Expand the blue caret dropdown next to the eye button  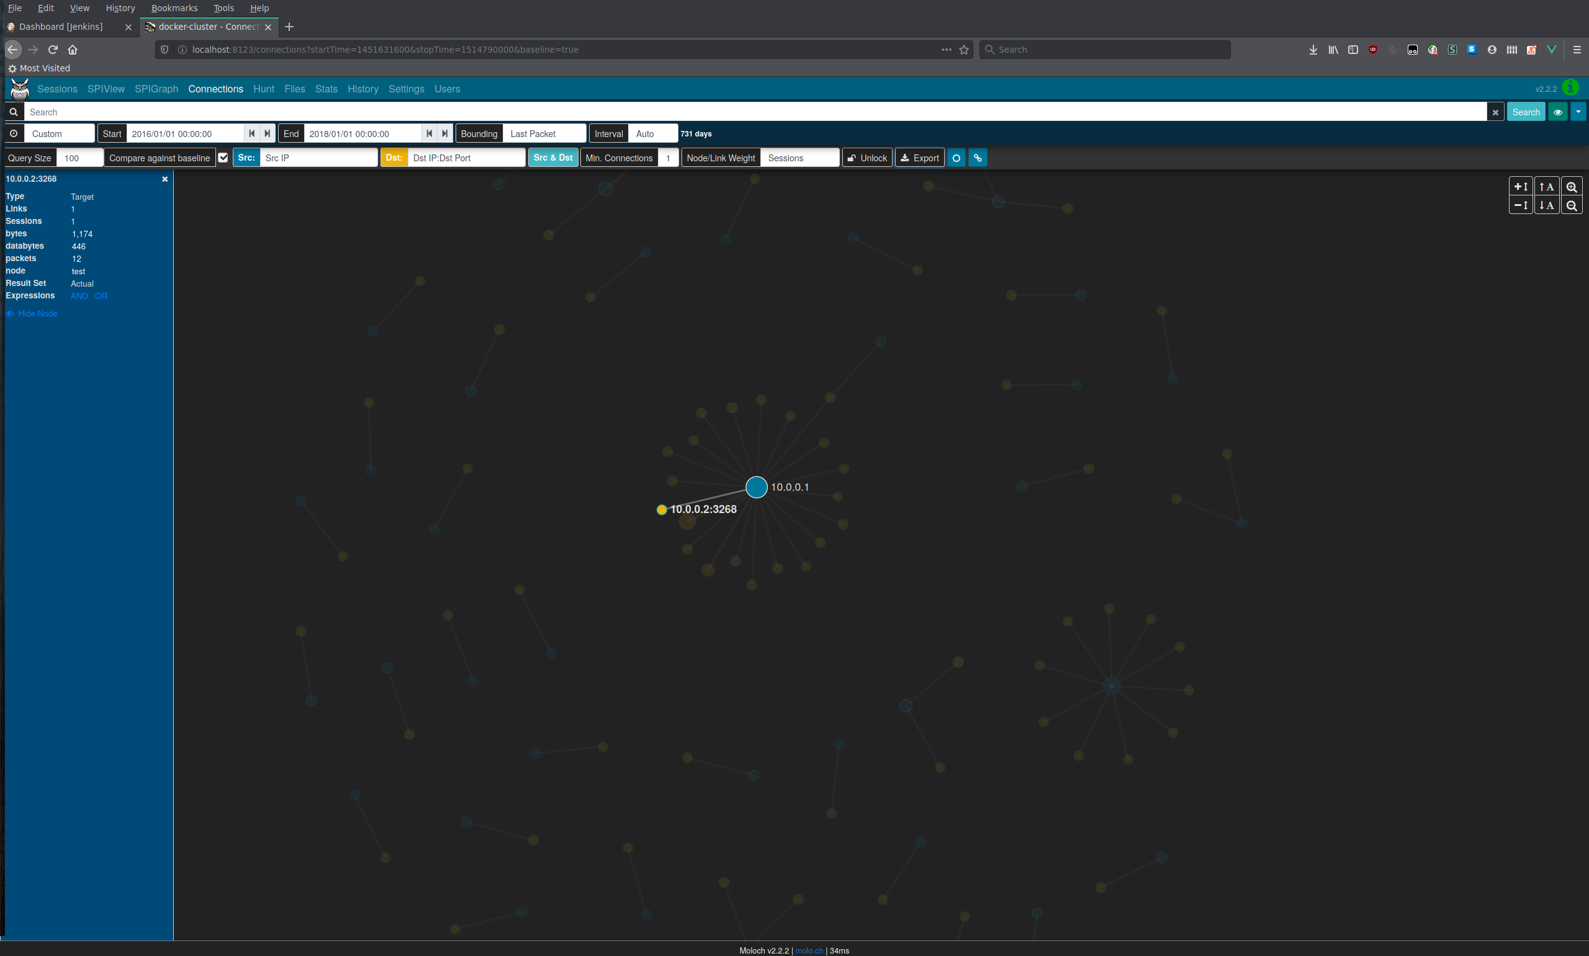1578,112
